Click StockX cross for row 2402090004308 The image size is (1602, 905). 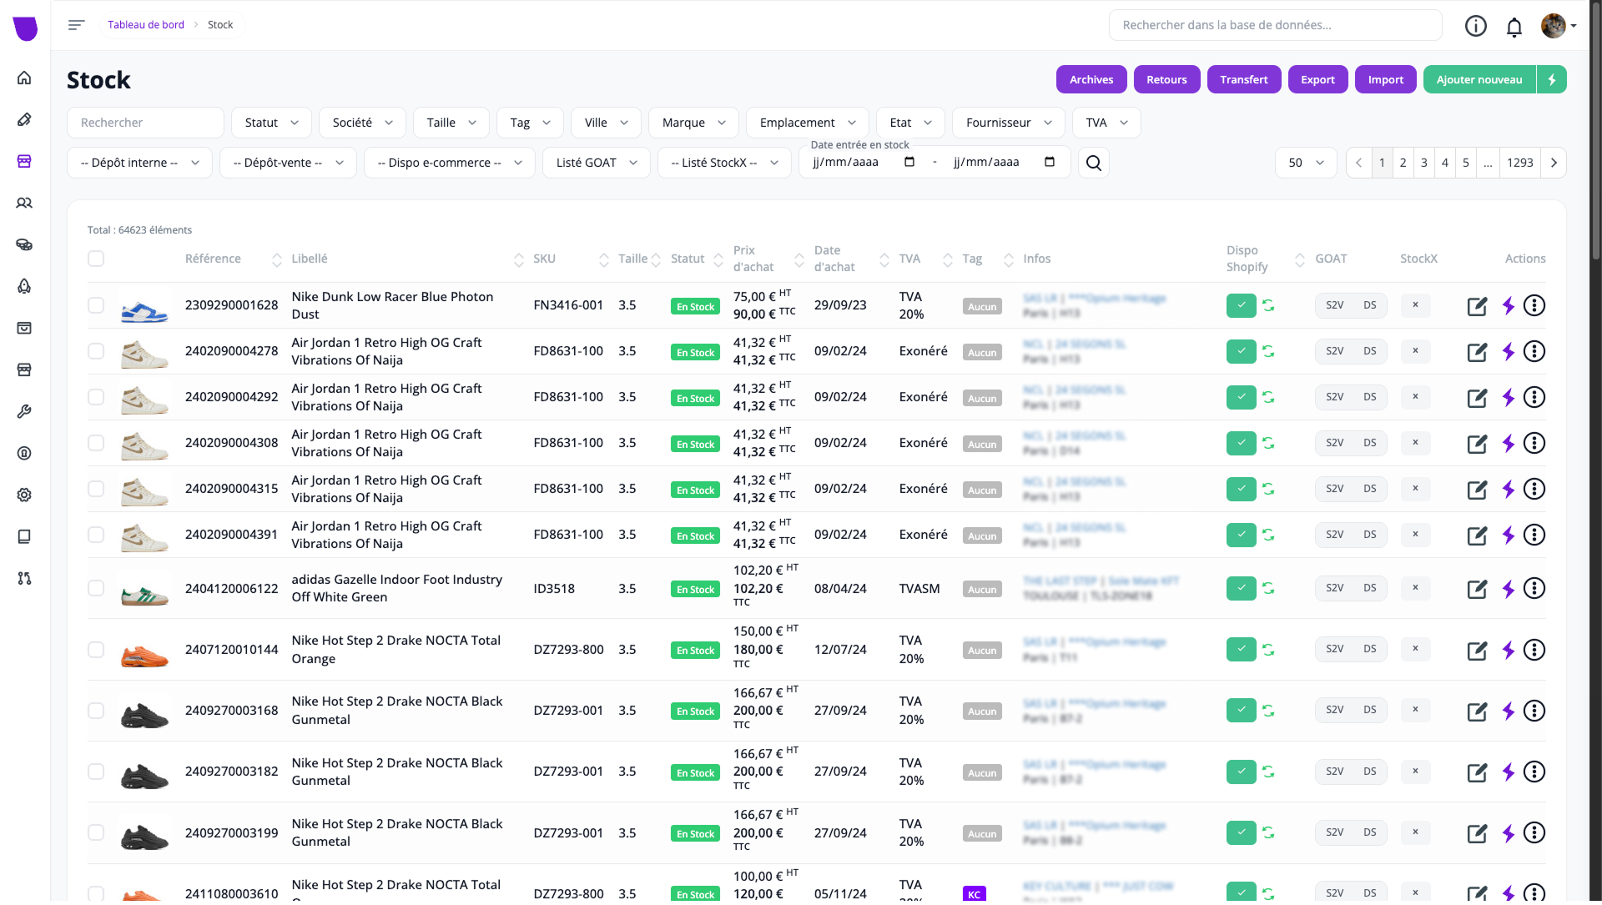(1415, 443)
